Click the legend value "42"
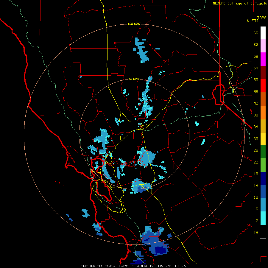 pos(256,103)
